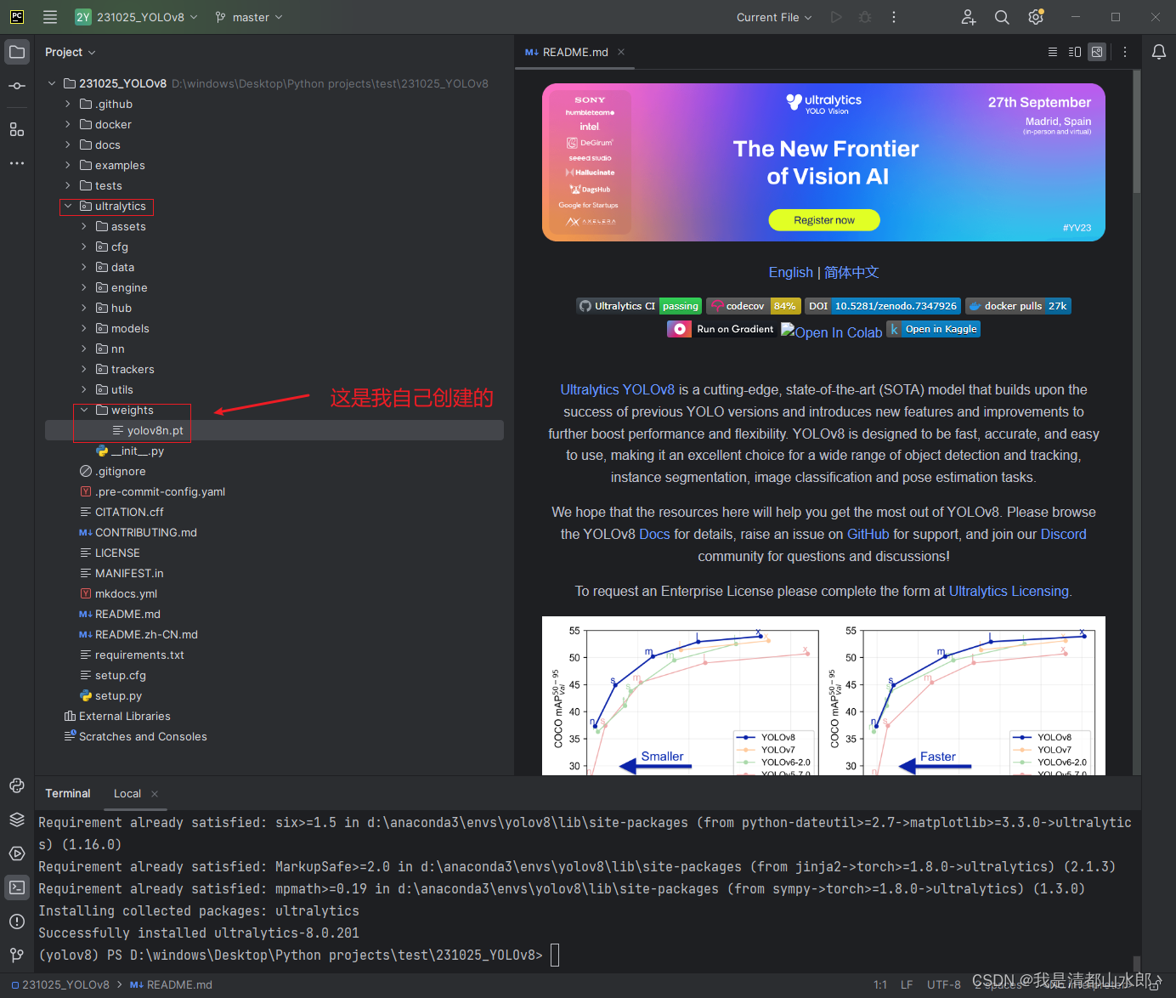Close the Local terminal tab
The width and height of the screenshot is (1176, 998).
point(155,794)
